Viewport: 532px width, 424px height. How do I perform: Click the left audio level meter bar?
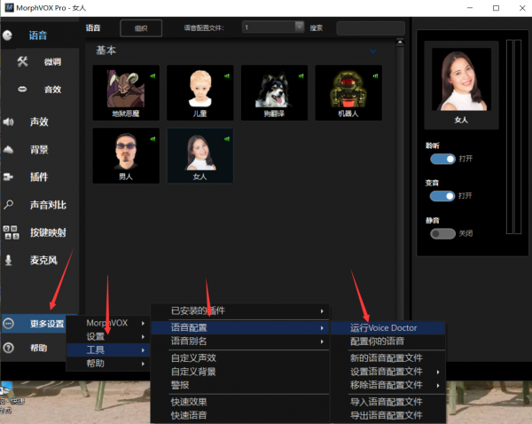510,137
